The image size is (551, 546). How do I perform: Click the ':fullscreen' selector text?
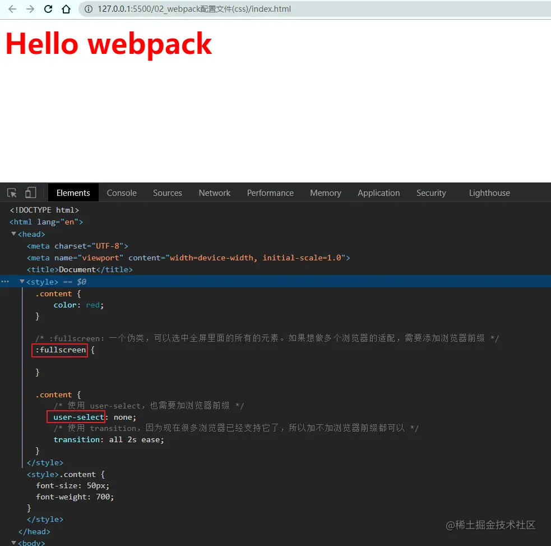[61, 350]
